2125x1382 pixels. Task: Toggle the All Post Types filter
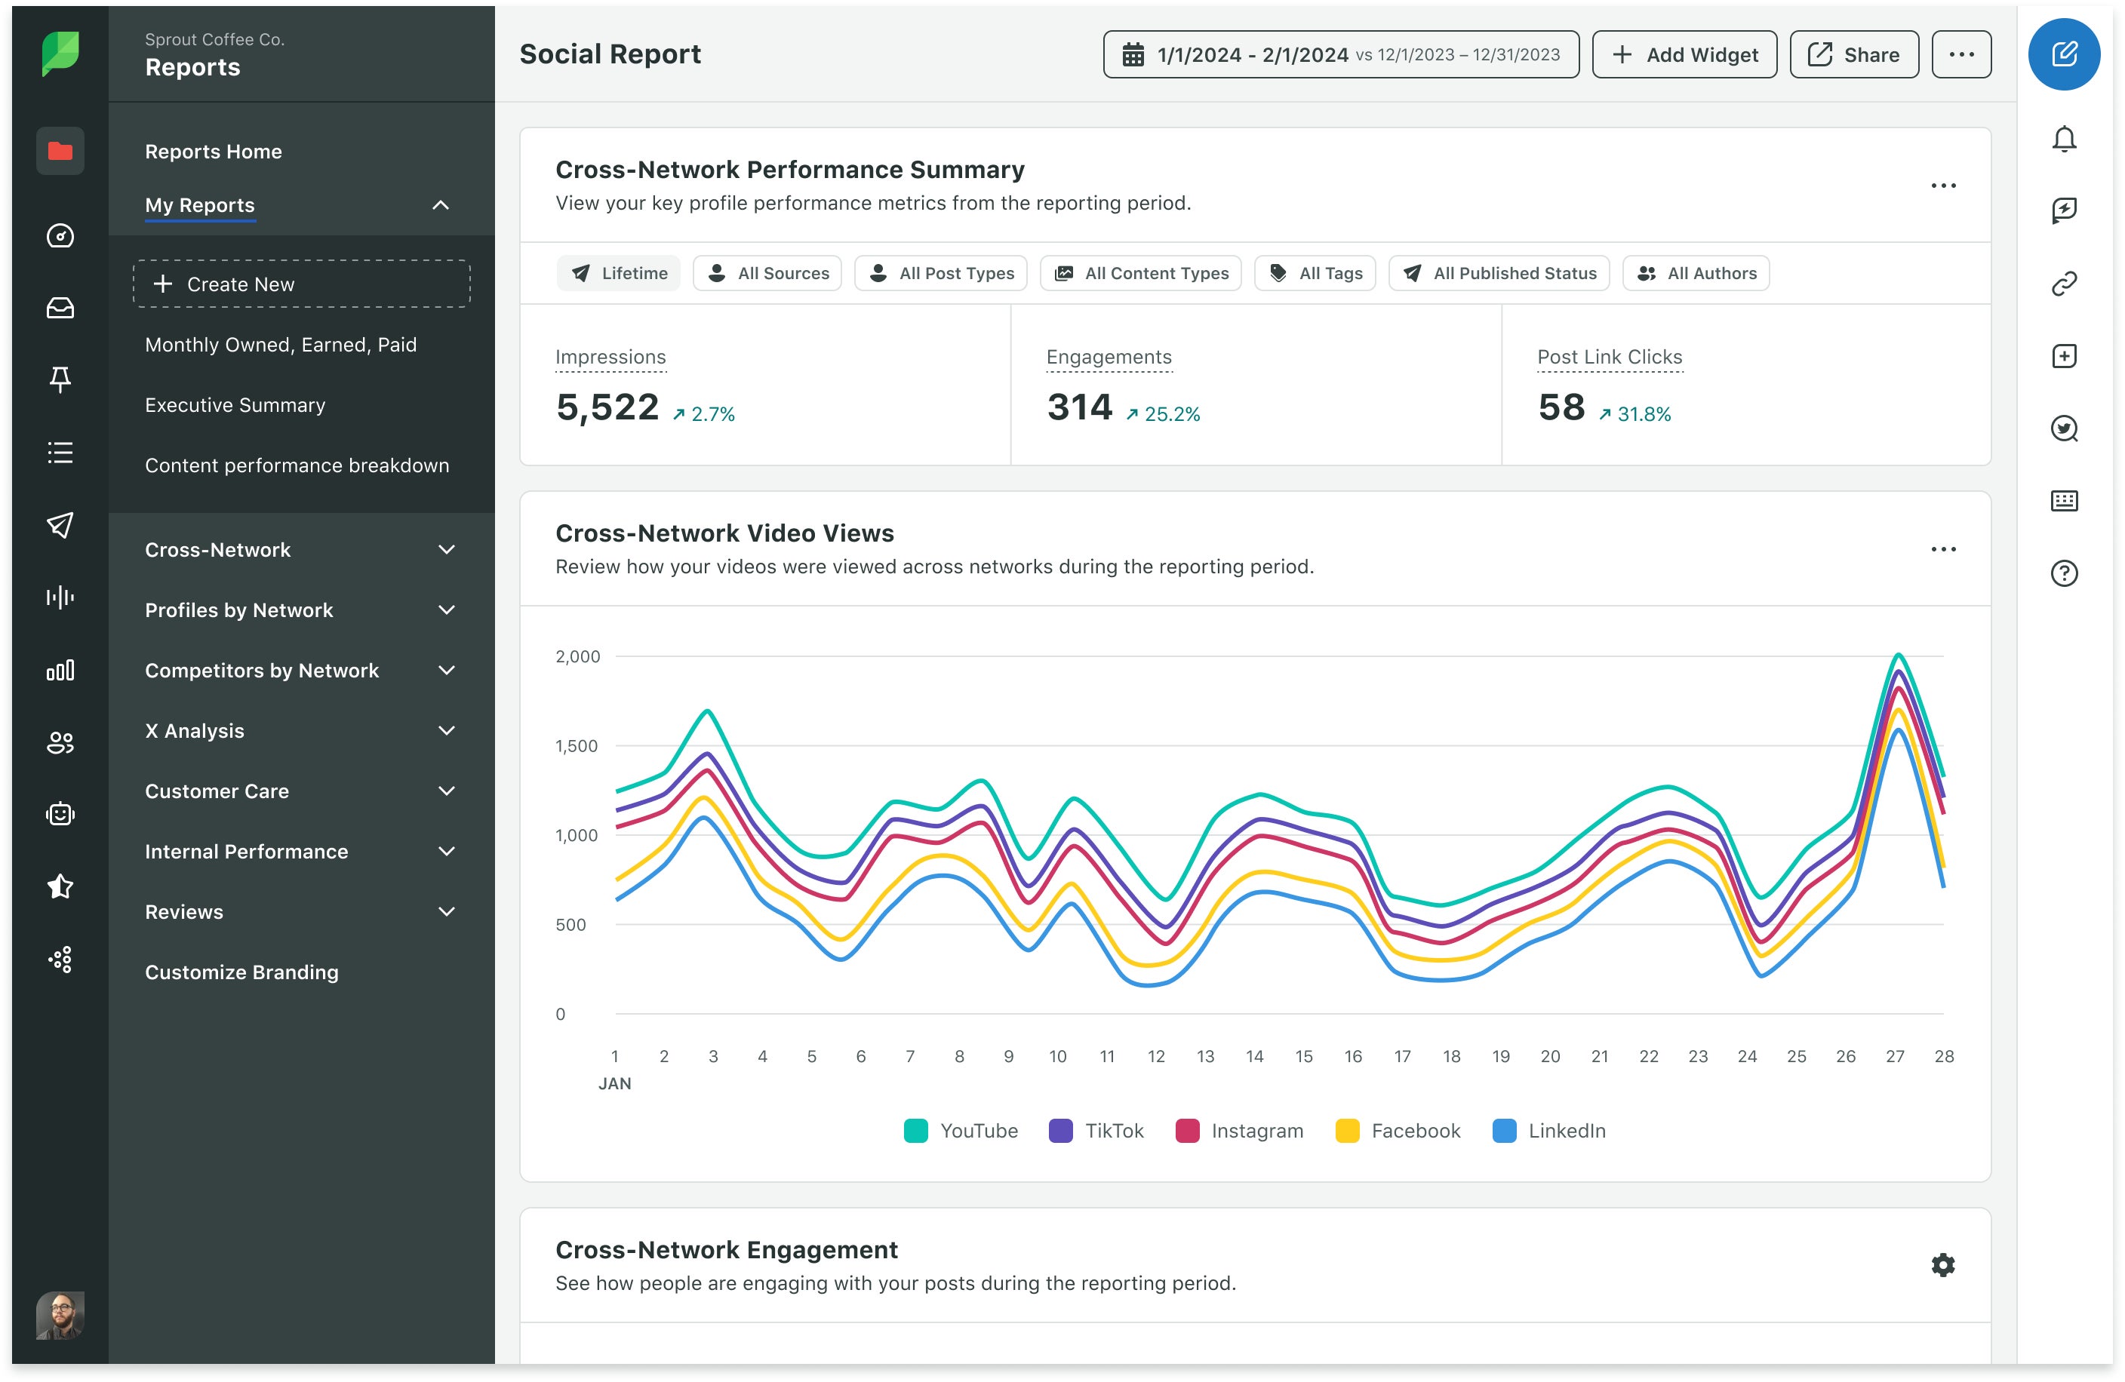941,273
